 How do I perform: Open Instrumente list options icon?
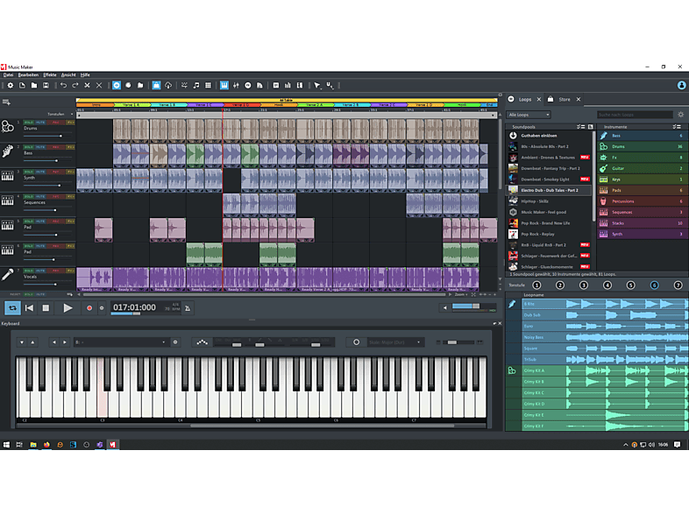(x=677, y=127)
